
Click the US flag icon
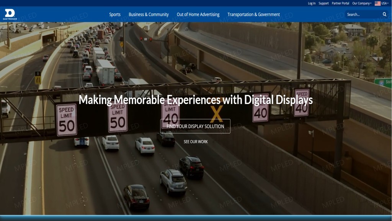tap(377, 3)
